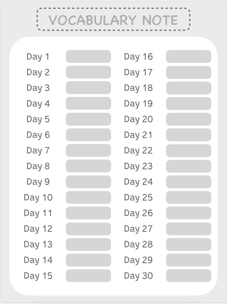Image resolution: width=227 pixels, height=304 pixels.
Task: Click the Day 15 gray box
Action: click(89, 276)
